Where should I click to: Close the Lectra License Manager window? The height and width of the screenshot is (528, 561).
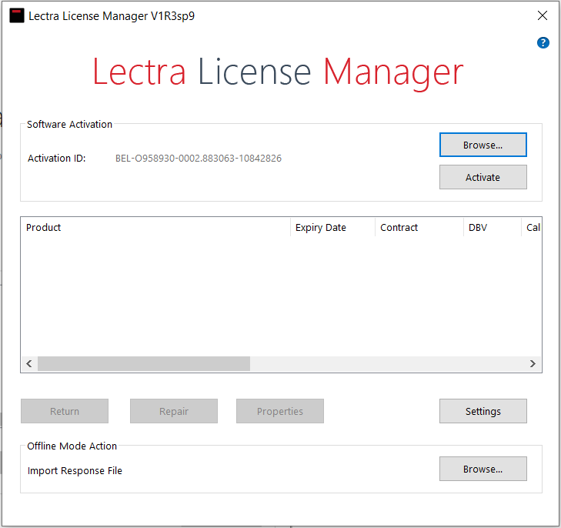tap(542, 15)
